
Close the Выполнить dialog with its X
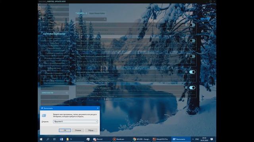(x=98, y=108)
